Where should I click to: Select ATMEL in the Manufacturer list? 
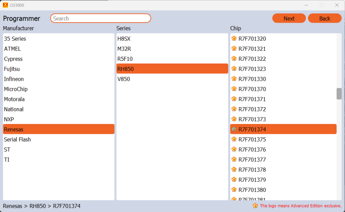[x=12, y=49]
